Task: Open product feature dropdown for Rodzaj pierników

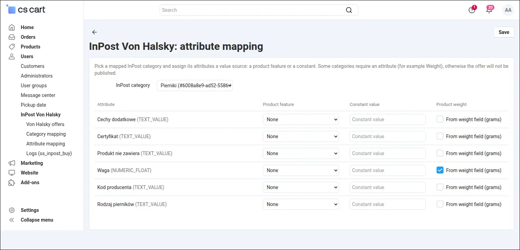Action: (301, 204)
